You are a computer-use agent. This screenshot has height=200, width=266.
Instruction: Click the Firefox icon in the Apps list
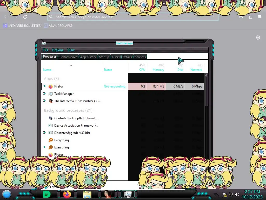click(51, 86)
